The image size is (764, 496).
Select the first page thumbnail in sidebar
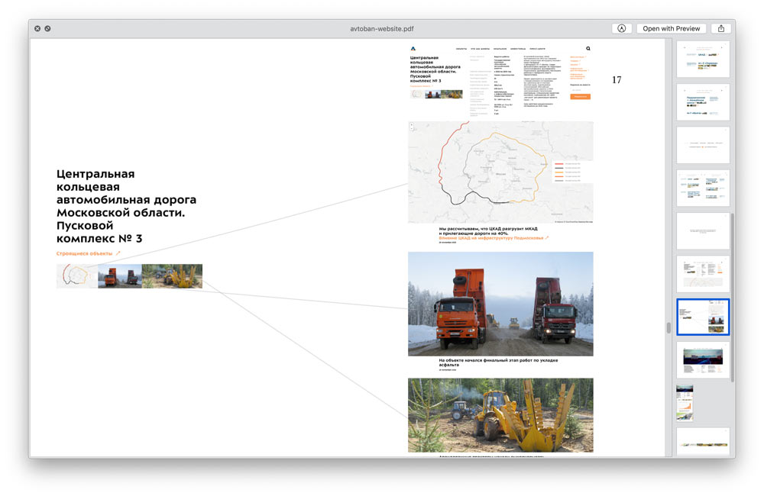(x=703, y=59)
